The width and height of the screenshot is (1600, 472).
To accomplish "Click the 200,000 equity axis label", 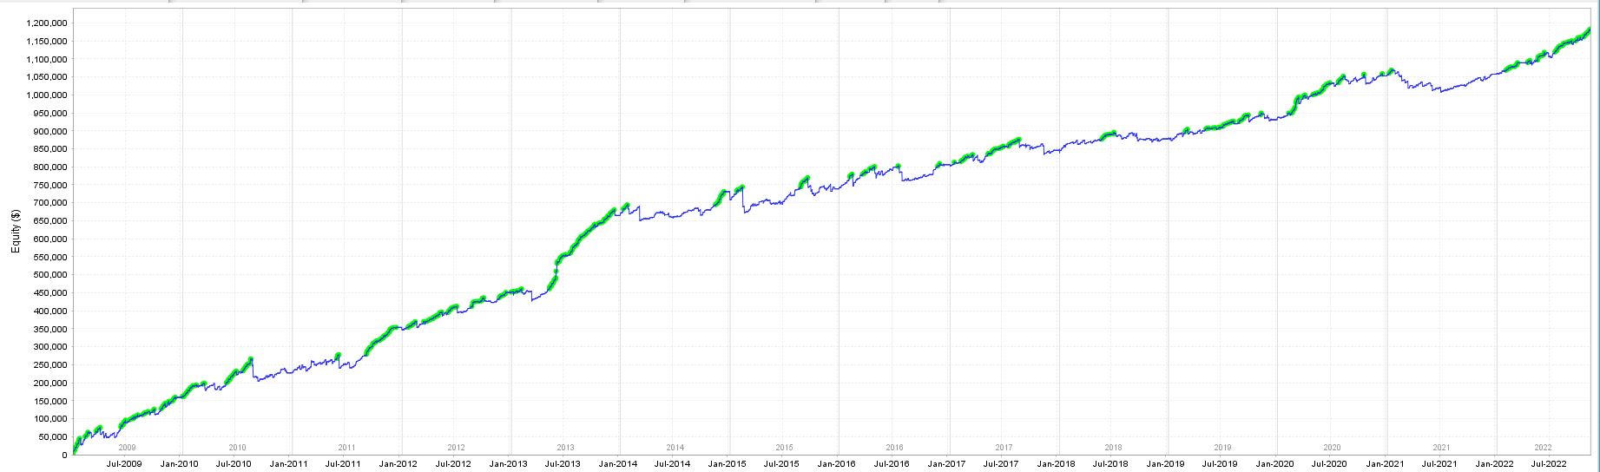I will 50,383.
